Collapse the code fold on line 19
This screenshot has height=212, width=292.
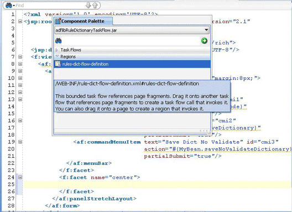[x=20, y=142]
